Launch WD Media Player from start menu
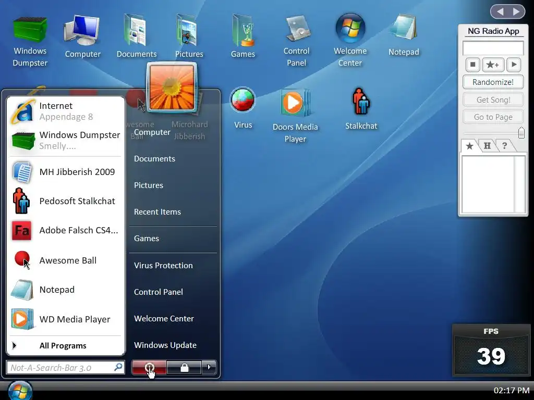Image resolution: width=534 pixels, height=400 pixels. point(65,319)
